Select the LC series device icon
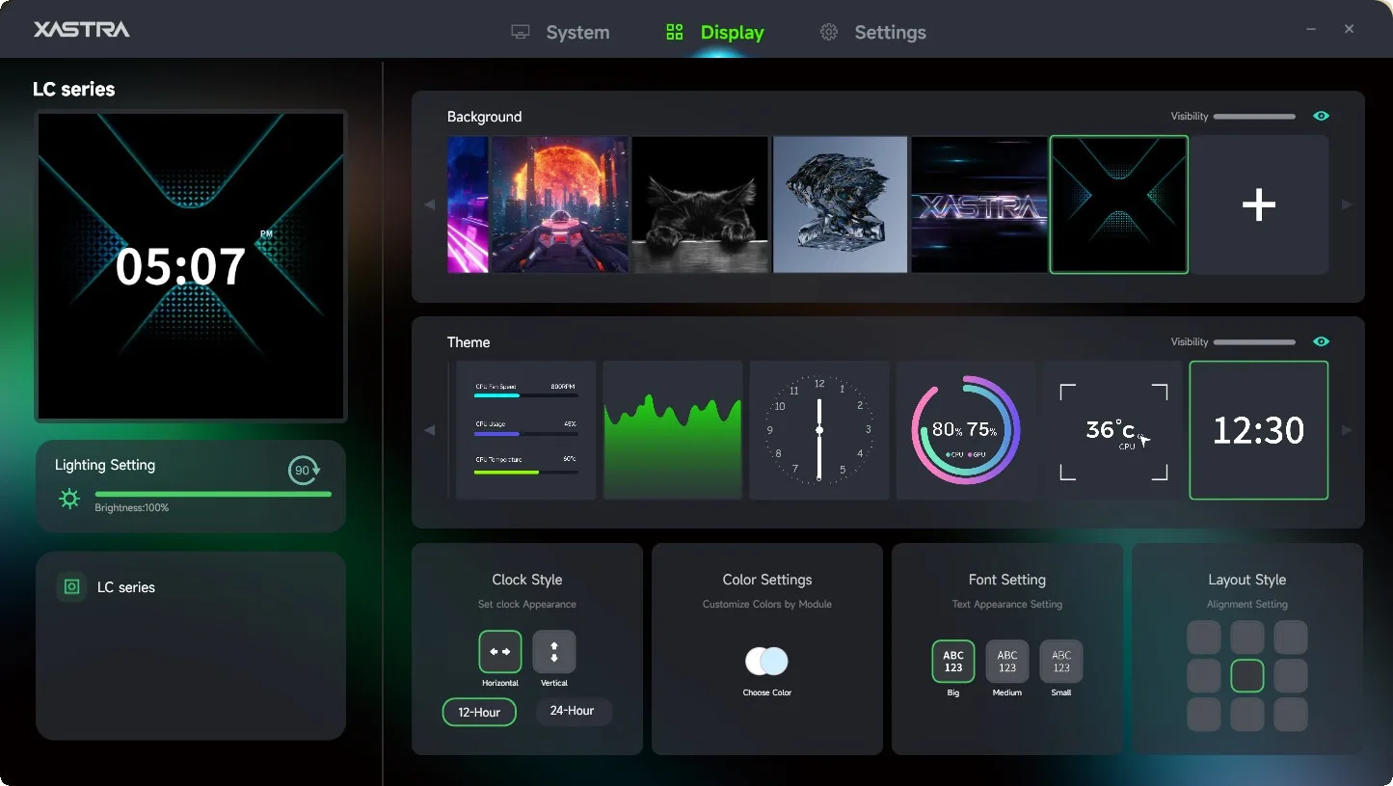 coord(71,586)
